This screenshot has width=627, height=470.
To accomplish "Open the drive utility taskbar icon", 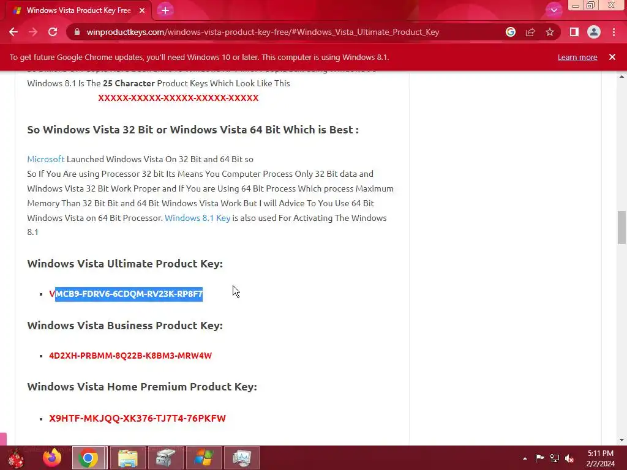I will coord(165,458).
